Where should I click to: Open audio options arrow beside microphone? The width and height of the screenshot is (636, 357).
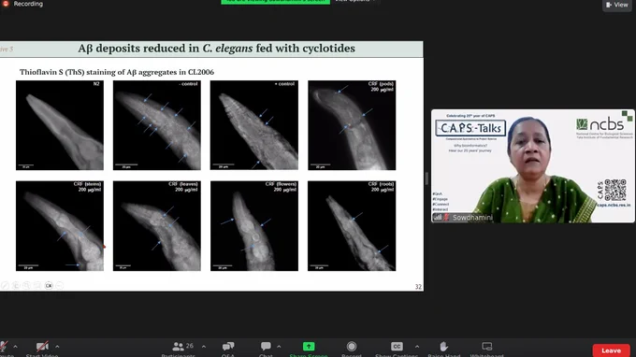tap(15, 347)
